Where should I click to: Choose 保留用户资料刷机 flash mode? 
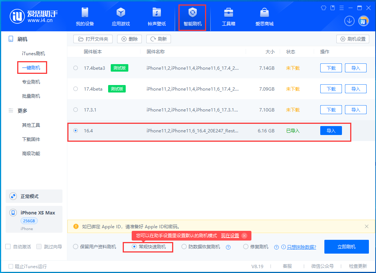[x=76, y=247]
